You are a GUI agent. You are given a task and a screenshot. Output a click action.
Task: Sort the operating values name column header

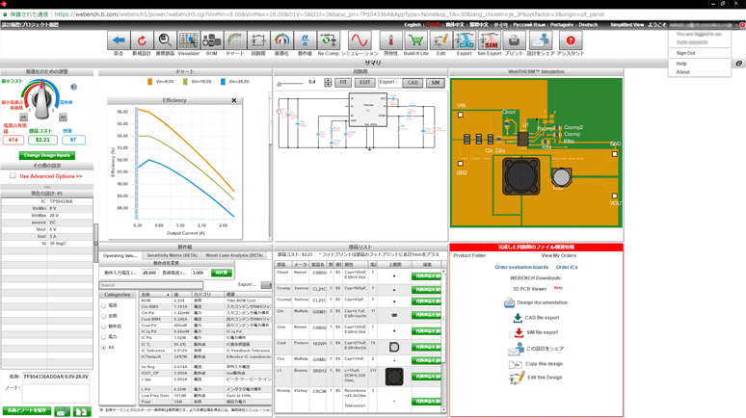point(155,295)
